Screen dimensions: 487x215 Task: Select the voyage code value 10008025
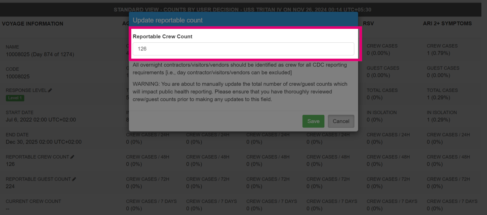coord(18,77)
